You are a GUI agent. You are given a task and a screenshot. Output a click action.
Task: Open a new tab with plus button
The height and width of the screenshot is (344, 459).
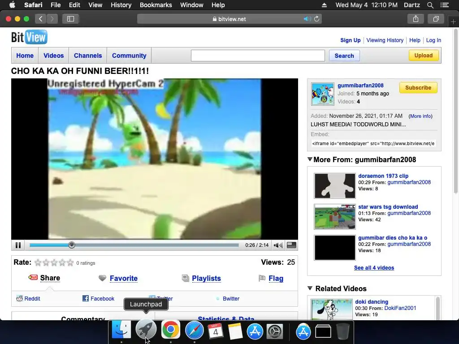454,22
